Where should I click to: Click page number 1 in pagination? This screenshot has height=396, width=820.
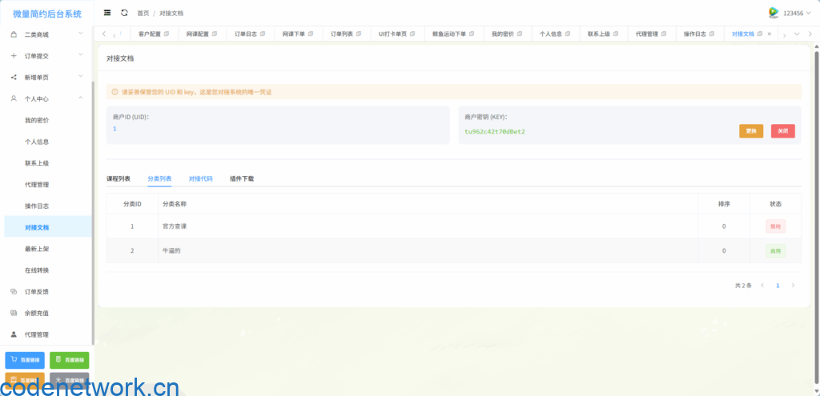[x=777, y=285]
